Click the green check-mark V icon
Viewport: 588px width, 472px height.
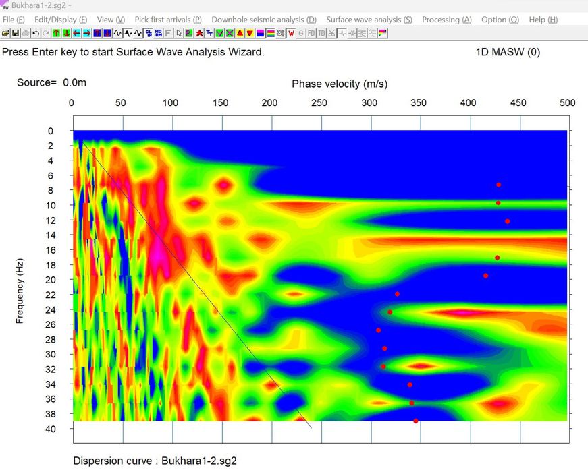pos(220,33)
